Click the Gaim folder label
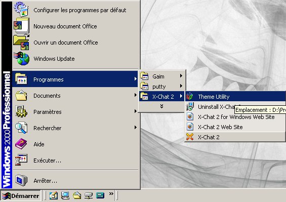Screen dimensions: 286x202 [x=158, y=76]
